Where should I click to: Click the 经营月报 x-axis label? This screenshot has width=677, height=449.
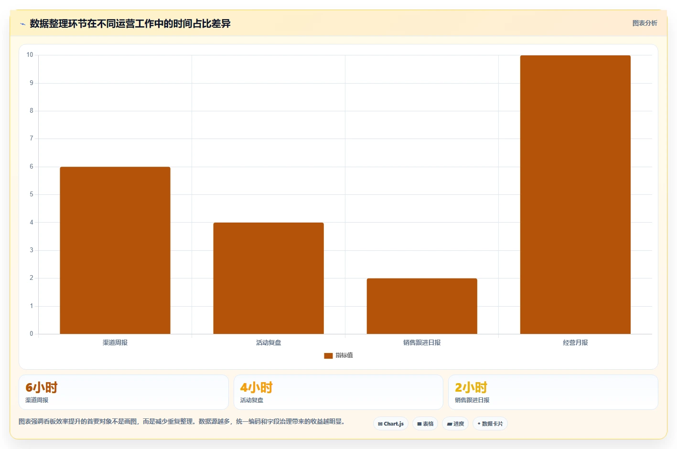coord(575,342)
